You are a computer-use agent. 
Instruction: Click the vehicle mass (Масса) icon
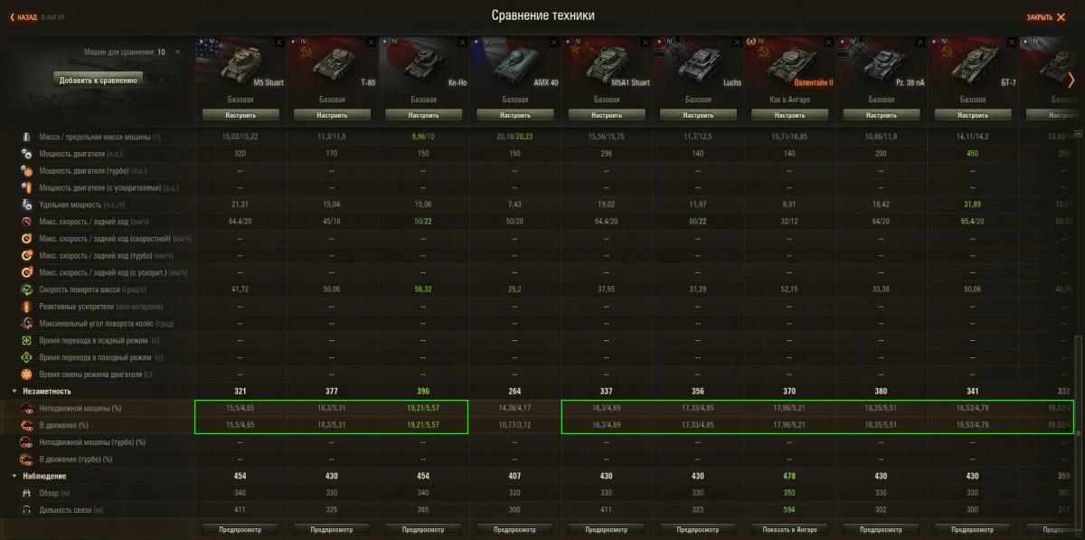coord(27,137)
